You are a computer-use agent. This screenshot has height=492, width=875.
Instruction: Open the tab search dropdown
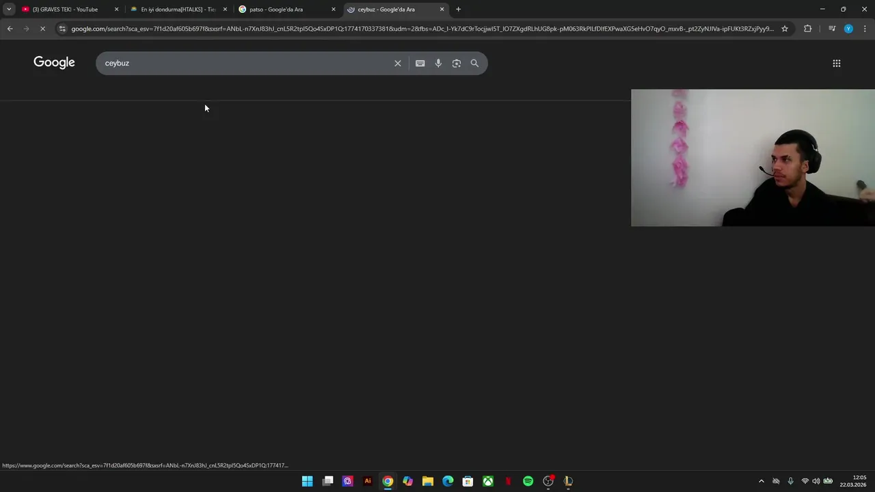tap(9, 10)
